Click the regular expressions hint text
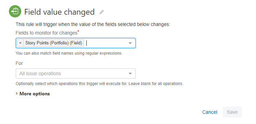This screenshot has height=124, width=256. coord(69,53)
